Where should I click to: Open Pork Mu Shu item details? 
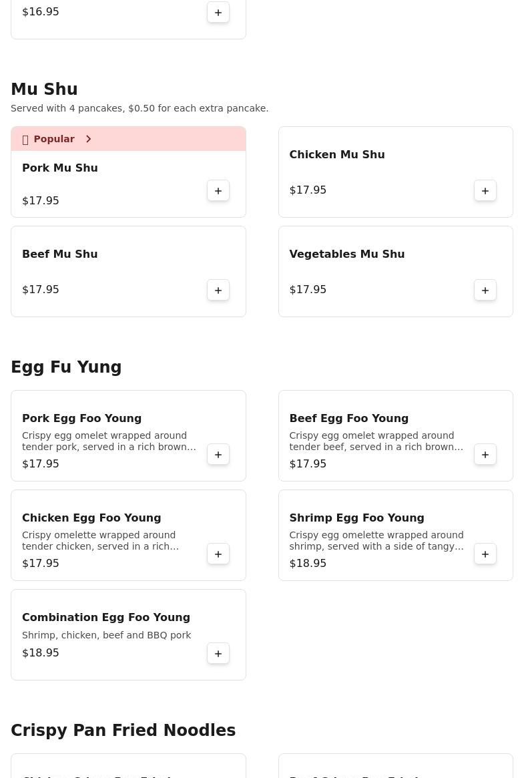pos(60,168)
